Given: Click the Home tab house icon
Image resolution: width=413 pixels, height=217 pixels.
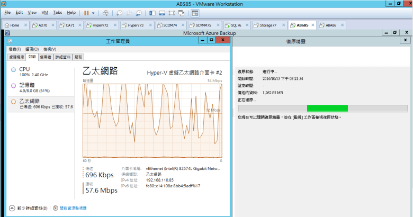Looking at the screenshot, I should tap(7, 25).
